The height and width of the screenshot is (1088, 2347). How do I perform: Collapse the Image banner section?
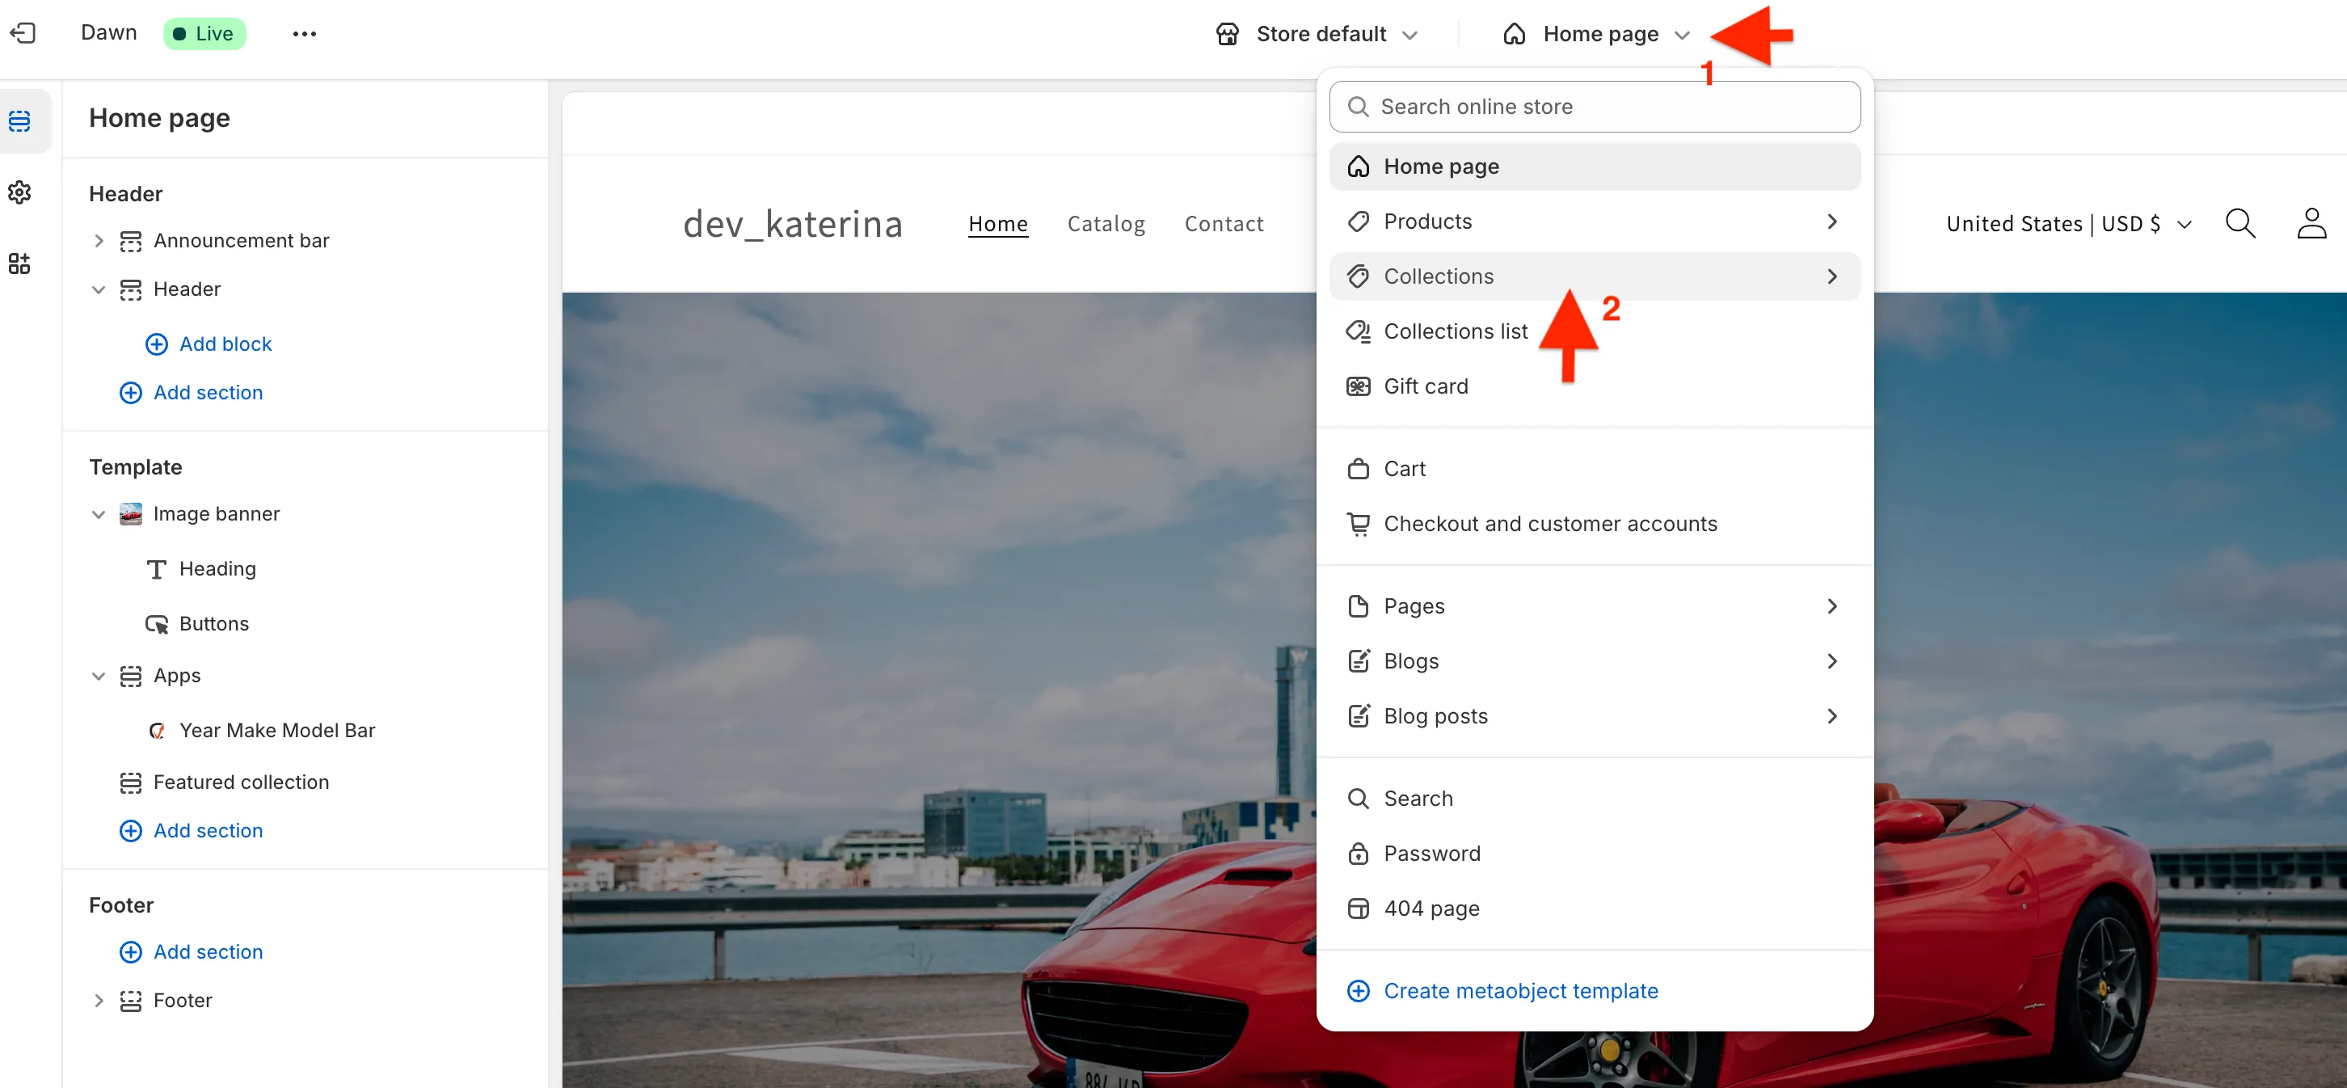pyautogui.click(x=99, y=514)
